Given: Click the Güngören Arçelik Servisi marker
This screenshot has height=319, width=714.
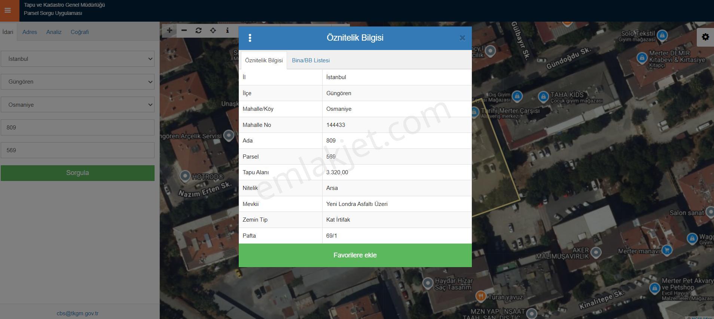Looking at the screenshot, I should coord(229,135).
